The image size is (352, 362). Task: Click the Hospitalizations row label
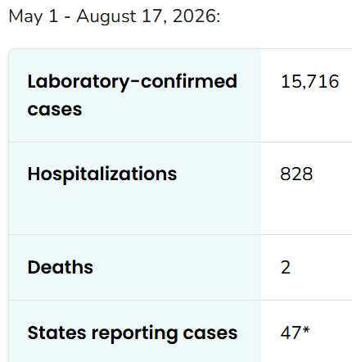point(102,174)
